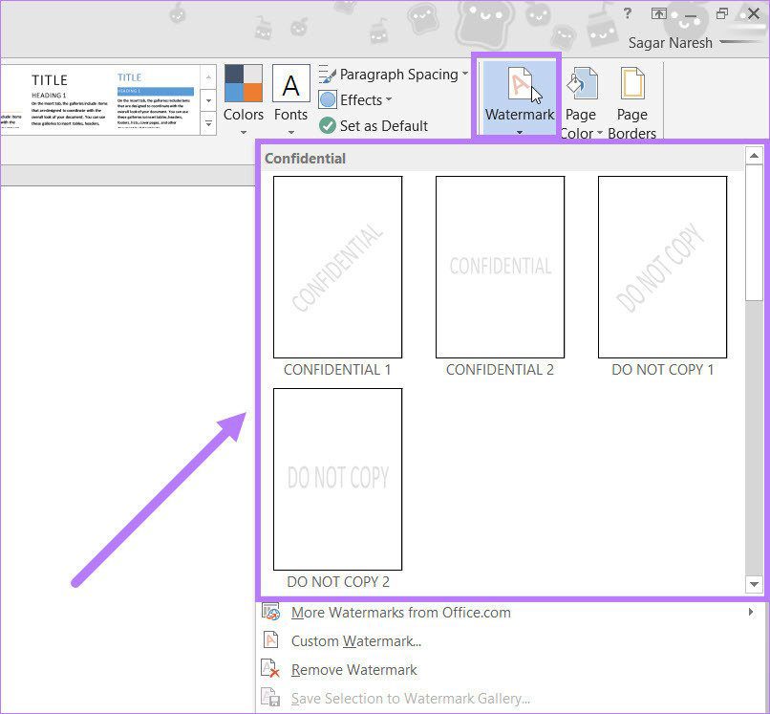Click the Effects circle icon
This screenshot has width=770, height=714.
point(328,99)
